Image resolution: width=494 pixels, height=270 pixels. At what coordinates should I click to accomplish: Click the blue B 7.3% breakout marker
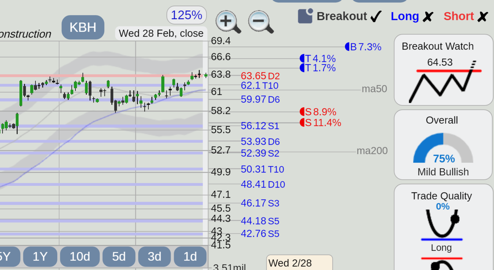[363, 47]
